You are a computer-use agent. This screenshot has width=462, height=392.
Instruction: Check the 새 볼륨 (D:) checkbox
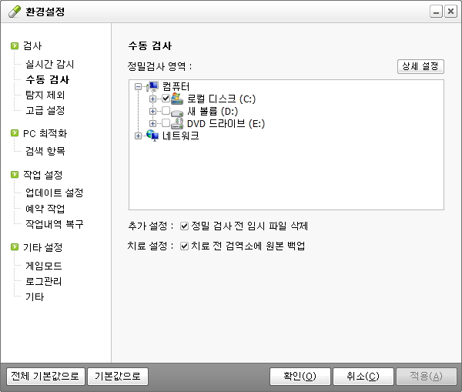point(166,111)
